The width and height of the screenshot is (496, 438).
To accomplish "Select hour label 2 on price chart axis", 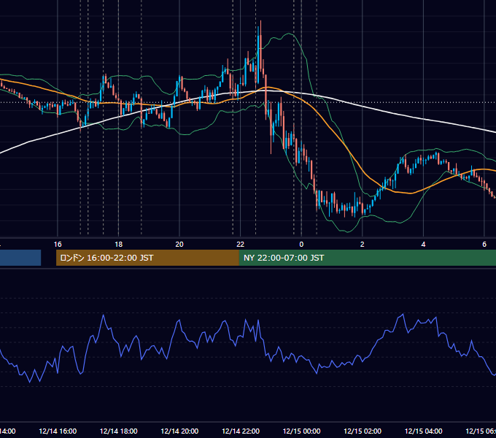I will (x=363, y=245).
